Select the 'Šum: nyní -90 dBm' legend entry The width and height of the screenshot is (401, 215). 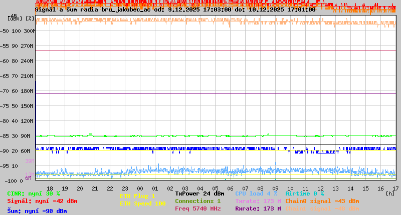pos(37,211)
